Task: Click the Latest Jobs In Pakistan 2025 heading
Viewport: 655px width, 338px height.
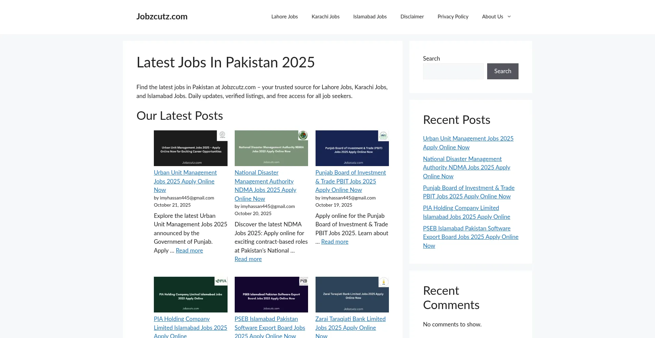Action: (x=225, y=62)
